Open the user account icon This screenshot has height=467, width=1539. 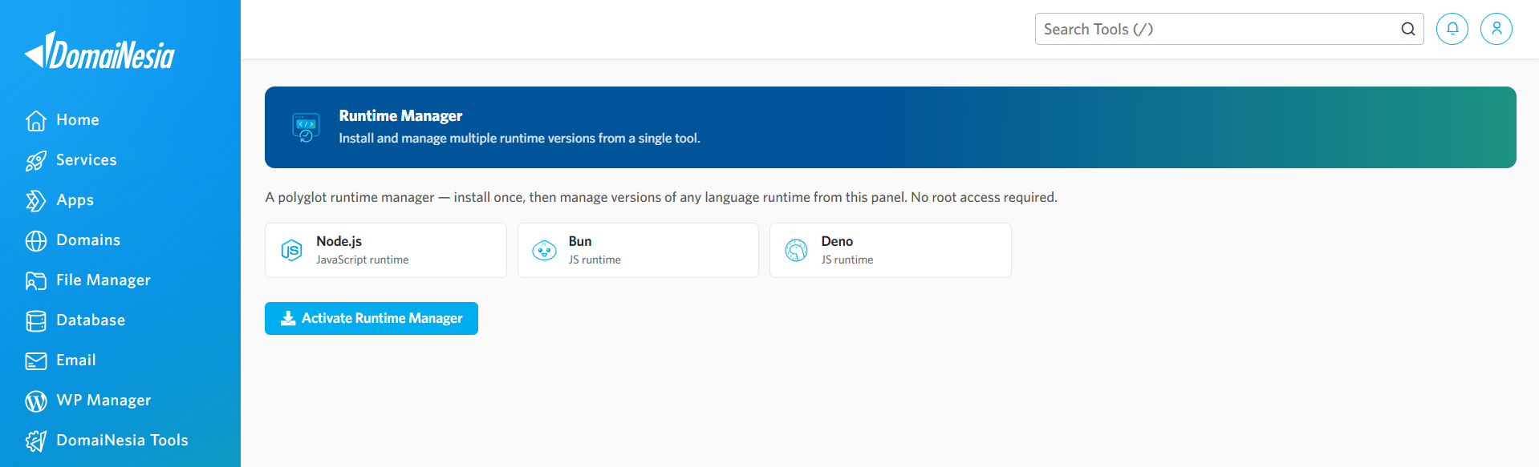click(x=1496, y=29)
